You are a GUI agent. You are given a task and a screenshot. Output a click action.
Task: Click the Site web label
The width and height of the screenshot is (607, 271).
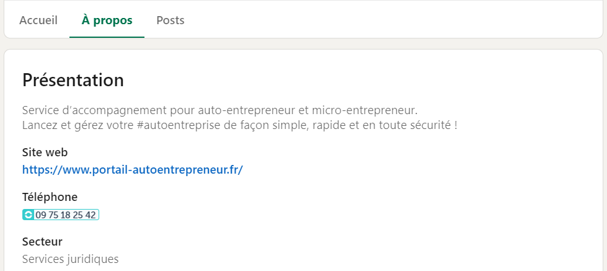tap(45, 153)
